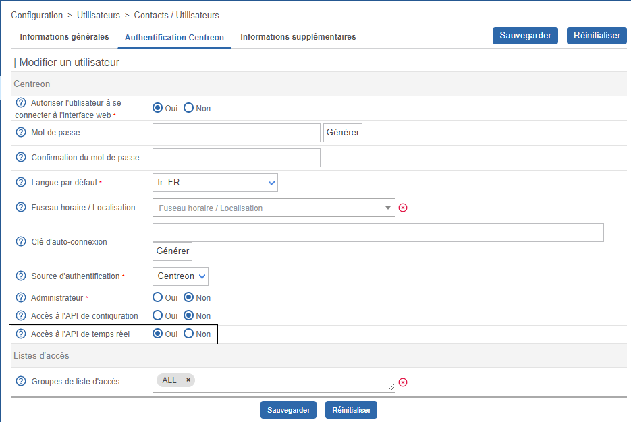Click help icon beside Mot de passe
The width and height of the screenshot is (631, 422).
pyautogui.click(x=20, y=133)
